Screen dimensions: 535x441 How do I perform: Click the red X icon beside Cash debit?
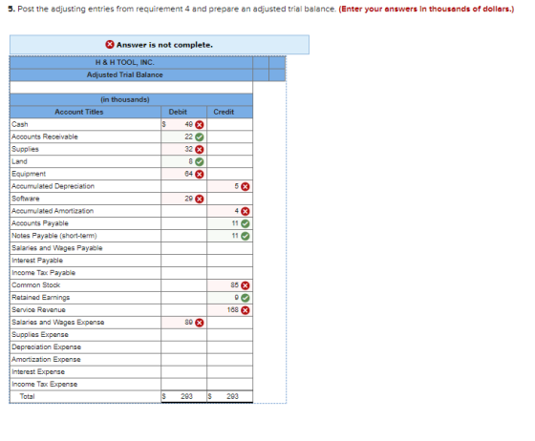(x=200, y=125)
